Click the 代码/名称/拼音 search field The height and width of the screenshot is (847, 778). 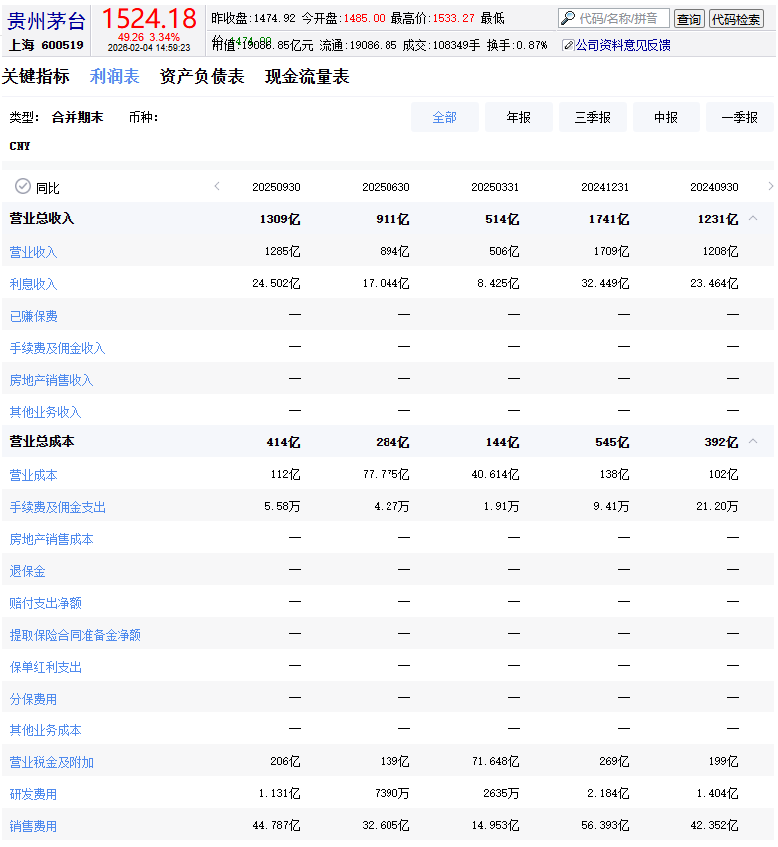coord(623,18)
